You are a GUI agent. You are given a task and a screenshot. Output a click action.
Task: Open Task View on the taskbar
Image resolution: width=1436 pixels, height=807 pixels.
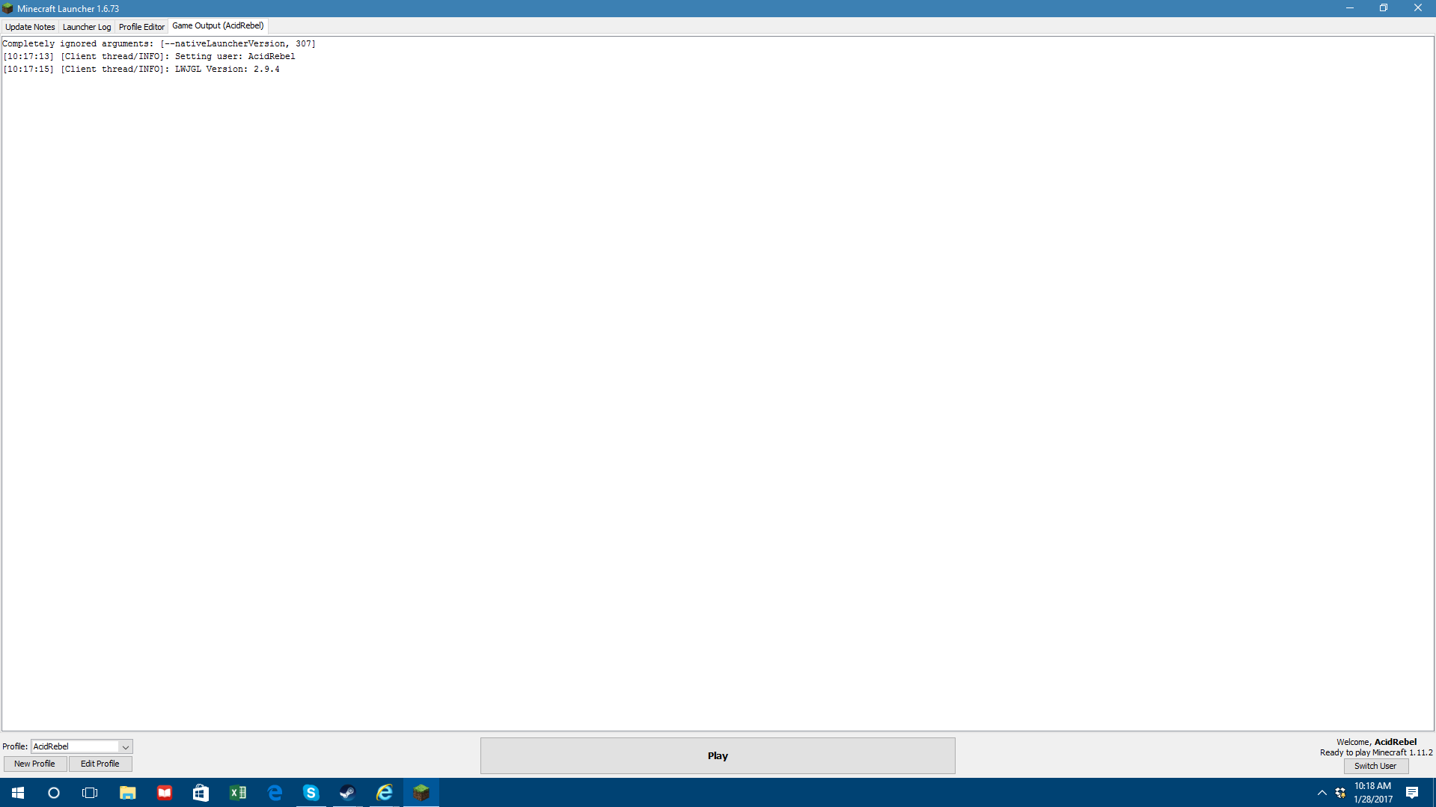click(x=90, y=793)
